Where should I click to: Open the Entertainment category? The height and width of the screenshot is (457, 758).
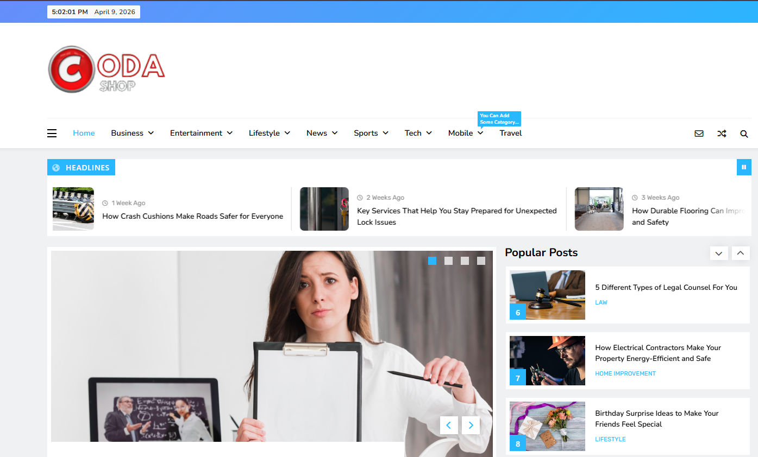point(196,133)
